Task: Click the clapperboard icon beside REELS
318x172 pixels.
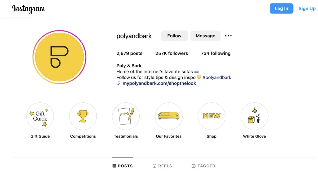Action: coord(154,166)
